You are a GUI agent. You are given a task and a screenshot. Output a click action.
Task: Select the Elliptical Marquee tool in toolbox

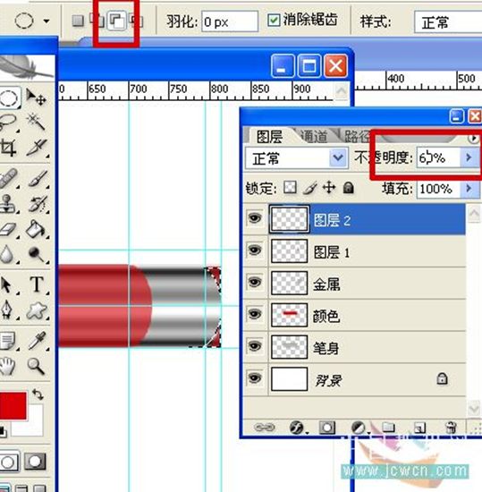tap(9, 98)
